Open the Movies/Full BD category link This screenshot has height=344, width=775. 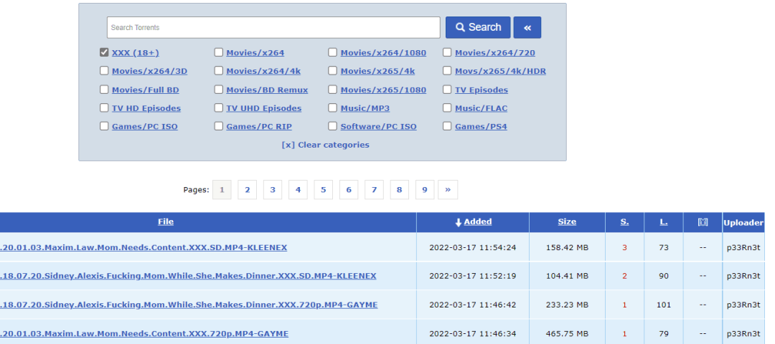click(x=145, y=90)
